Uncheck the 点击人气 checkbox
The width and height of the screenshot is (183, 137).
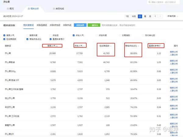pos(74,35)
